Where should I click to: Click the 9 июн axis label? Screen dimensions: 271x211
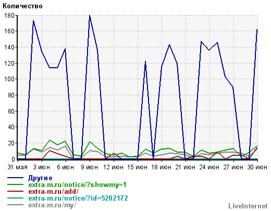(90, 167)
